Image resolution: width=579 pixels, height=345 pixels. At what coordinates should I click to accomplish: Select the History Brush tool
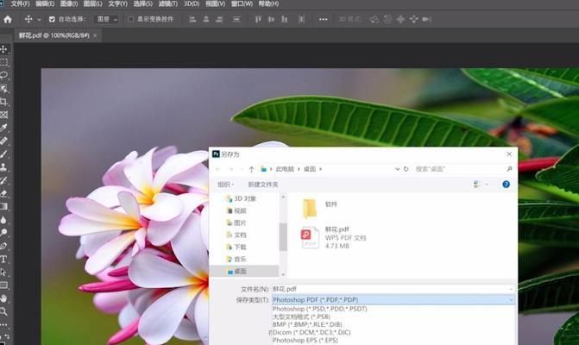click(3, 180)
